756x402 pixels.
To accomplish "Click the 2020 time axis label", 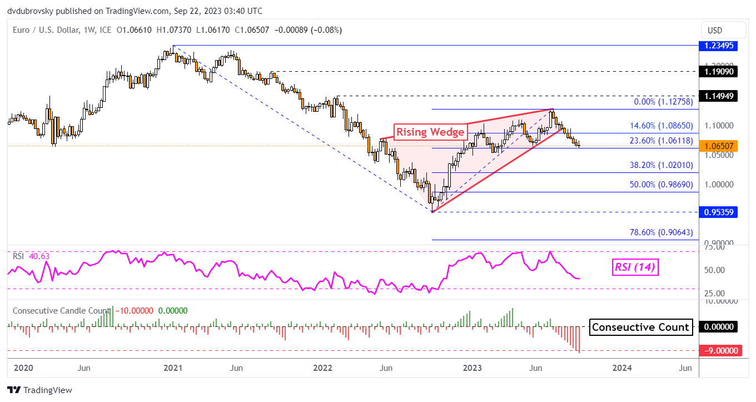I will (x=23, y=368).
